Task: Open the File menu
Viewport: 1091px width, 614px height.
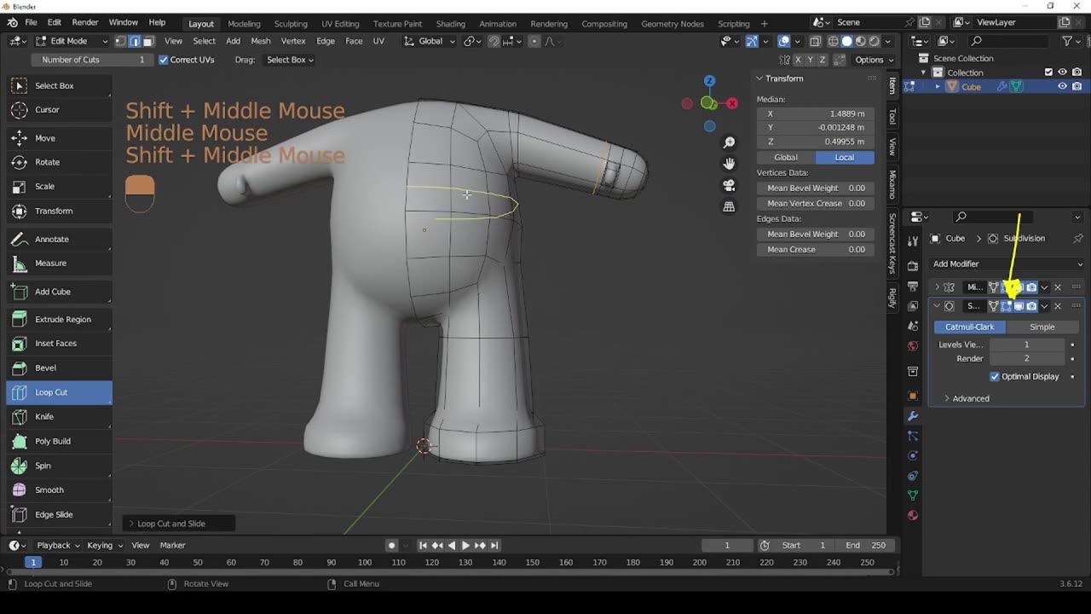Action: click(31, 22)
